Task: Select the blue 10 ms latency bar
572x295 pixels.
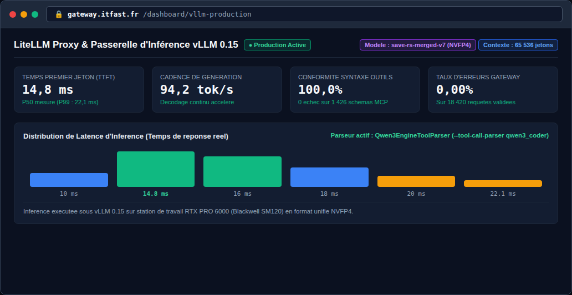Action: [x=69, y=180]
